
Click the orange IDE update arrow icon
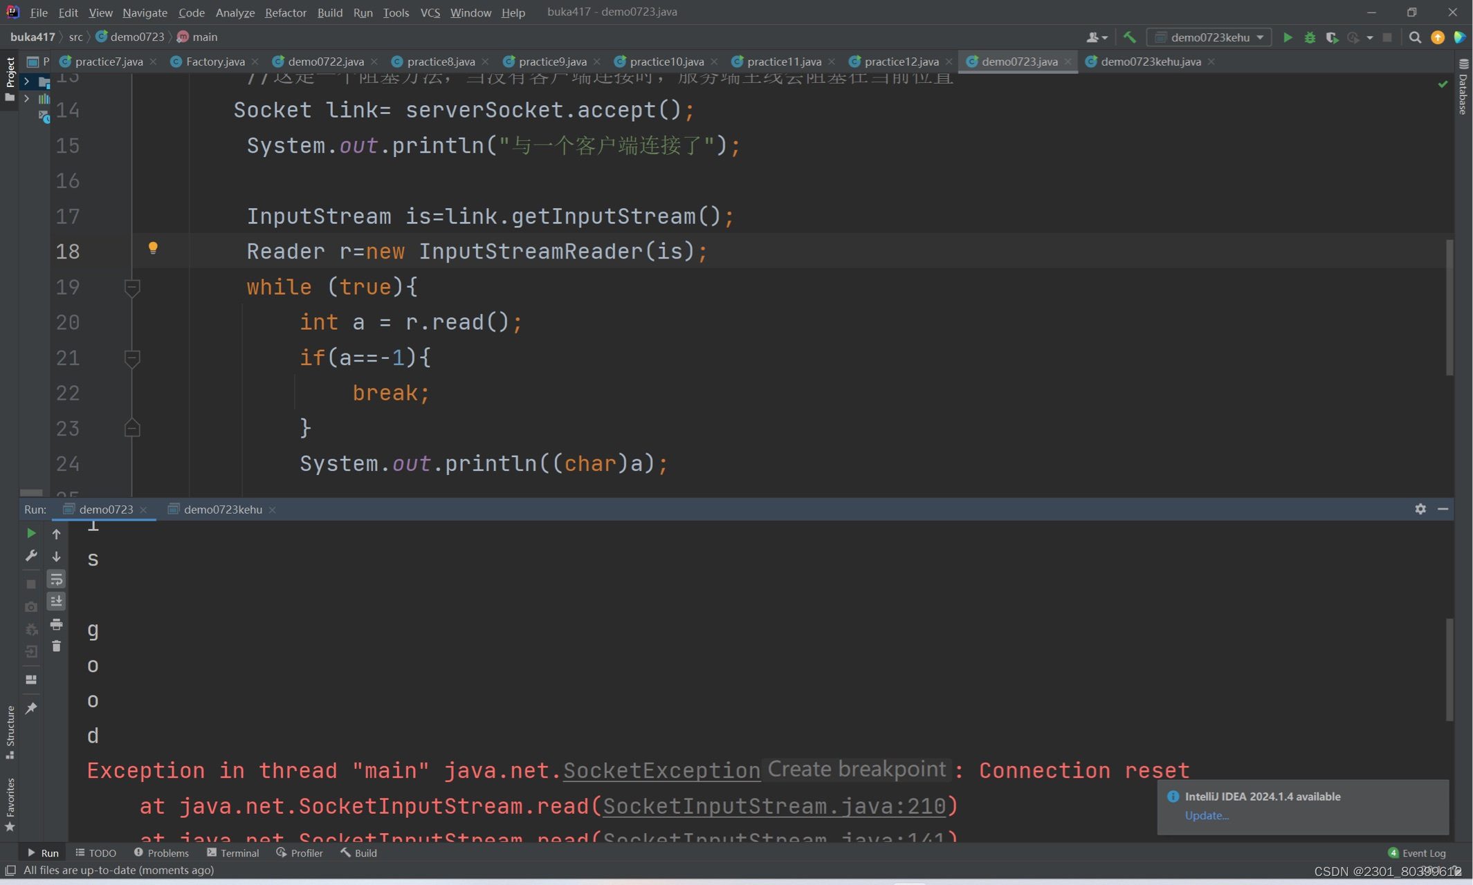click(x=1438, y=37)
